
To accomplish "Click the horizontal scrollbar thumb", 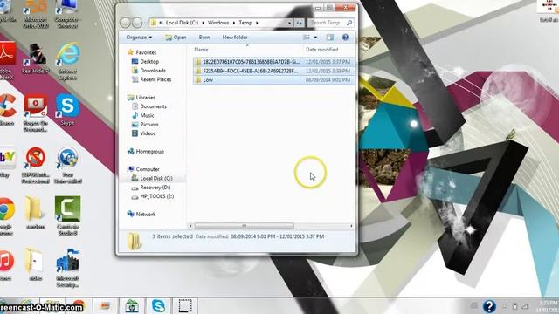I will tap(245, 226).
